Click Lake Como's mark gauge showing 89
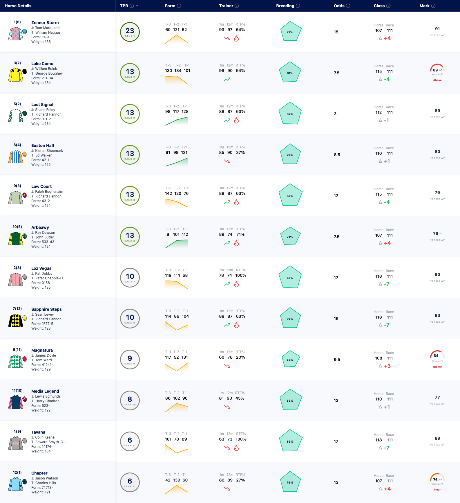 (437, 69)
